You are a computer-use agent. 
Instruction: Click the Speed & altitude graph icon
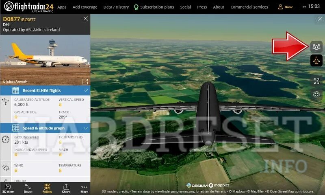(x=15, y=128)
